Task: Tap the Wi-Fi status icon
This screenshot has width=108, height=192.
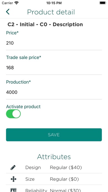Action: tap(16, 3)
